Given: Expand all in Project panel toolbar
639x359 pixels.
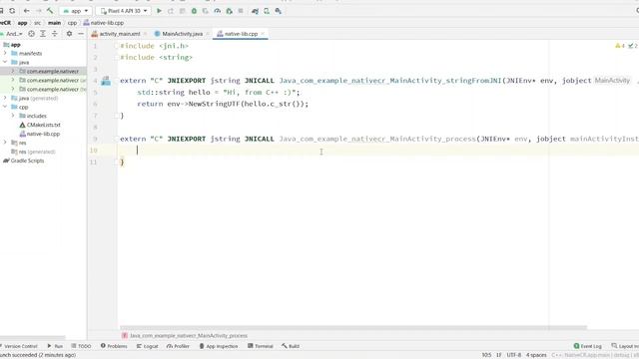Looking at the screenshot, I should (43, 34).
